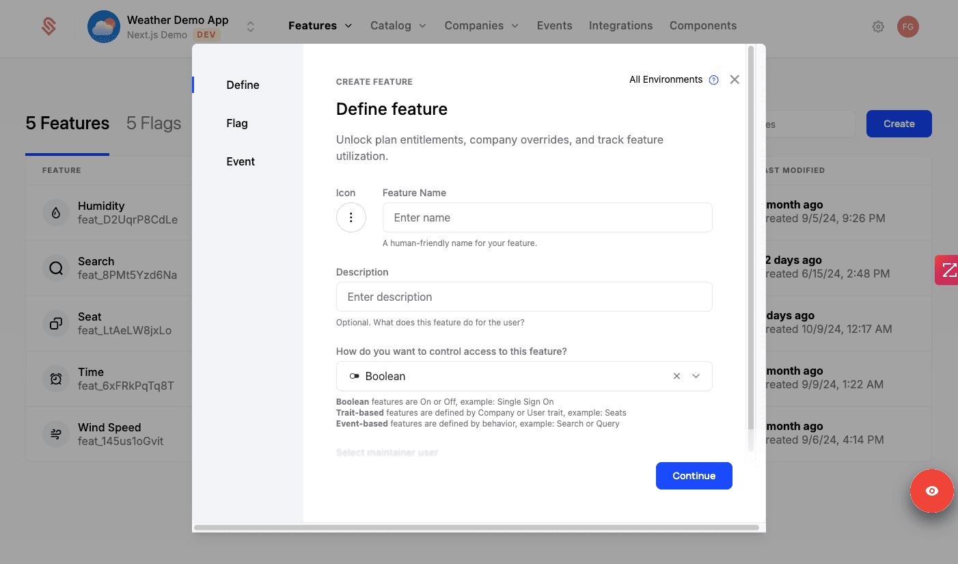
Task: Click the Search feature magnifier icon
Action: (56, 268)
